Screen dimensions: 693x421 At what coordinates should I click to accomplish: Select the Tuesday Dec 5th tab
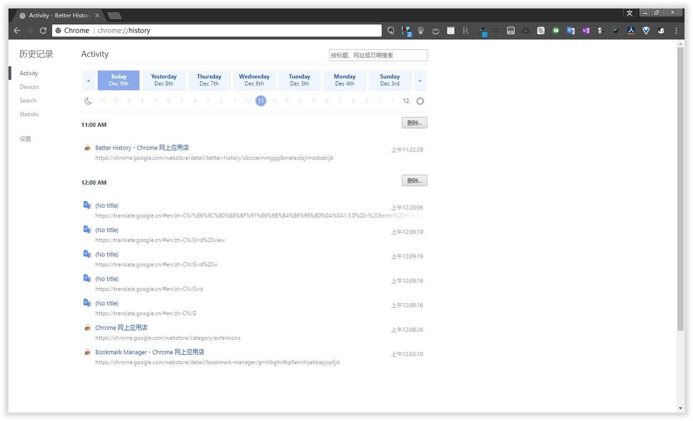[x=299, y=80]
